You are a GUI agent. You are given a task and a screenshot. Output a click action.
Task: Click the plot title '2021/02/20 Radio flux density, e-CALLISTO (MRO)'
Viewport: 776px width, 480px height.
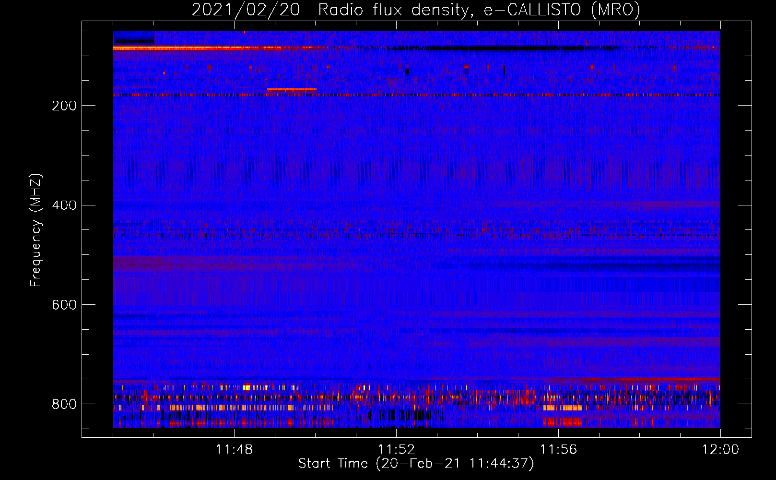[416, 10]
